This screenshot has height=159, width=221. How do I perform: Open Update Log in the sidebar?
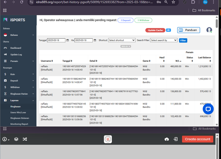click(x=16, y=55)
